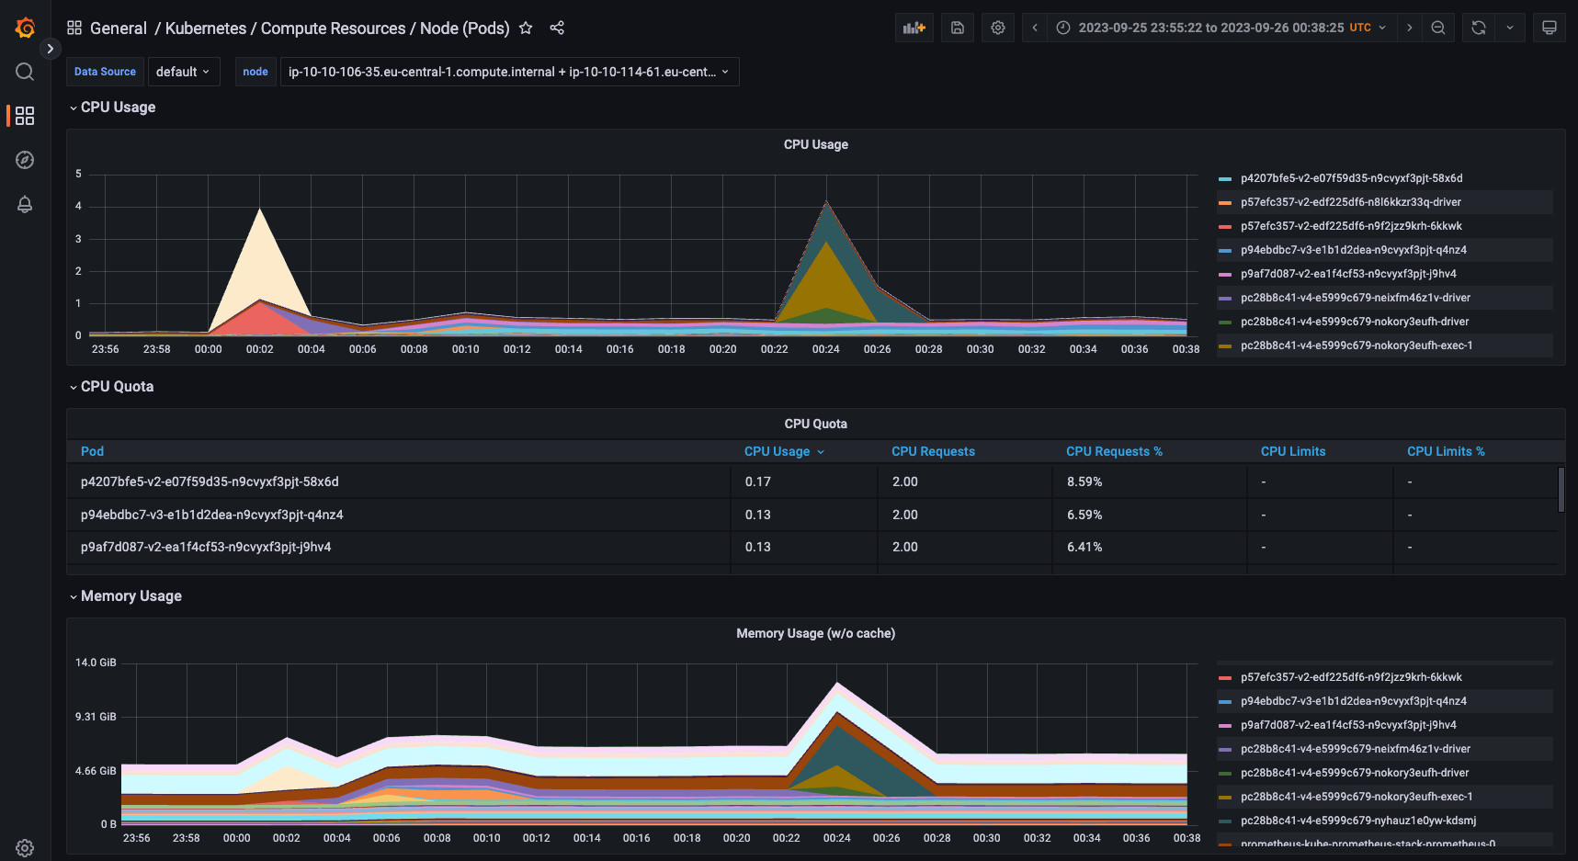
Task: Share dashboard using the share icon
Action: (x=557, y=28)
